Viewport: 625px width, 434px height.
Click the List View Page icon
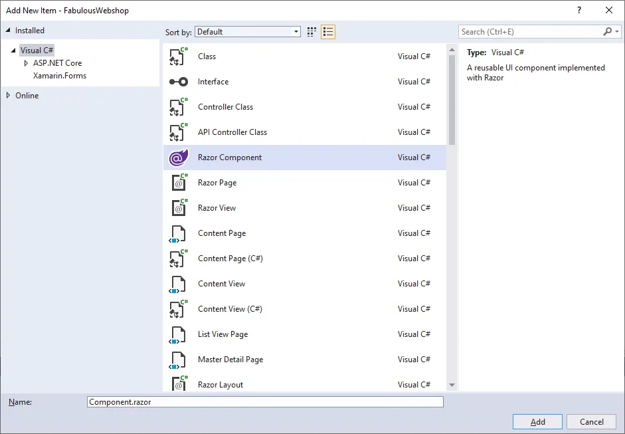click(177, 335)
